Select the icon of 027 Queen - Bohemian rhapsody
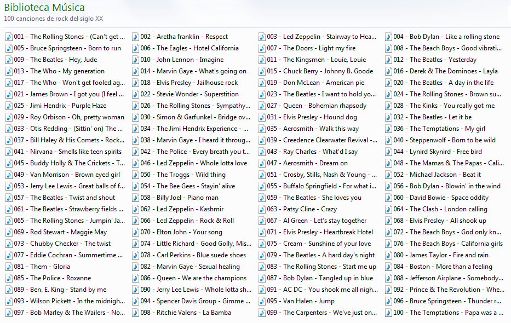This screenshot has width=511, height=323. point(262,106)
